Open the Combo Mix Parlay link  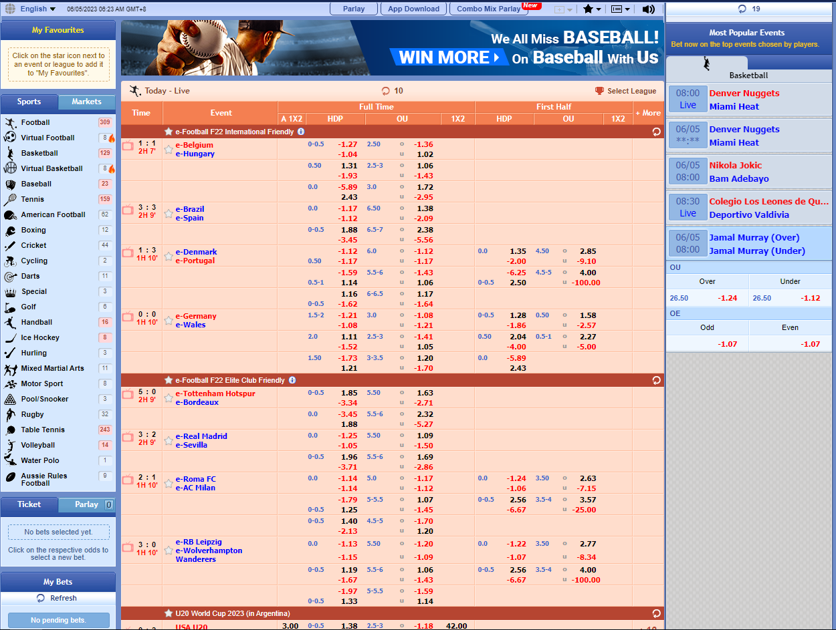(489, 9)
